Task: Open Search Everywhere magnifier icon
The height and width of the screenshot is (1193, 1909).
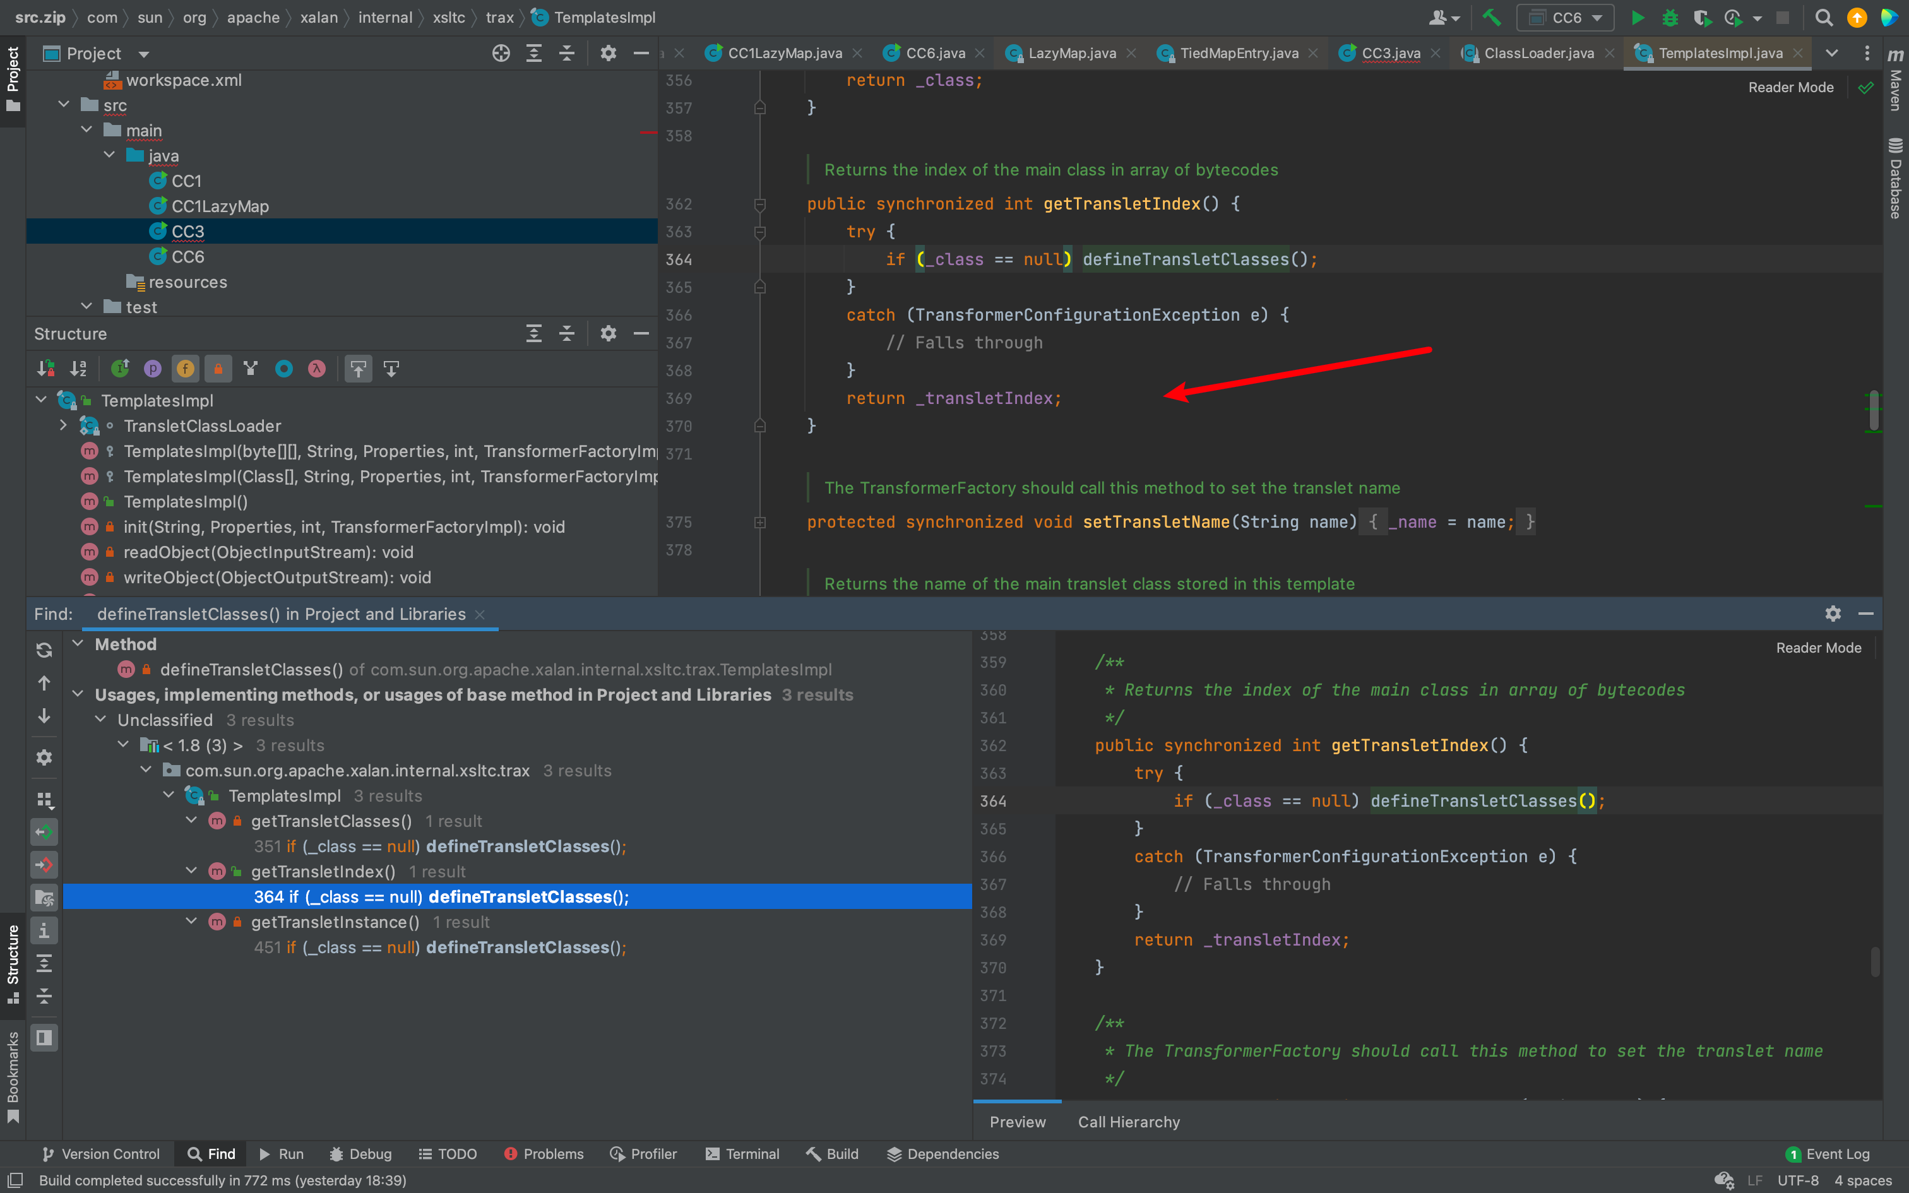Action: (1824, 18)
